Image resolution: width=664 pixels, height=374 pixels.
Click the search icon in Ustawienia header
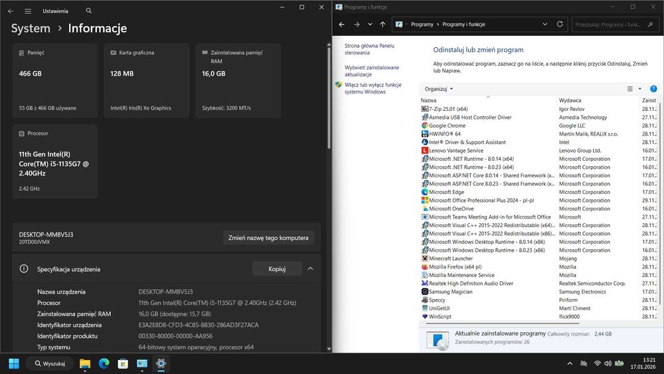(88, 11)
